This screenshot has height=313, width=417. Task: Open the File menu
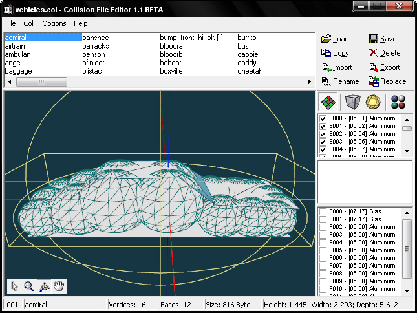click(x=10, y=23)
